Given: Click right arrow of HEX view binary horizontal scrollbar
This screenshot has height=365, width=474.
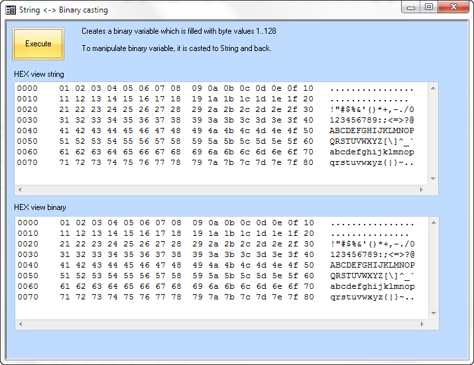Looking at the screenshot, I should point(422,324).
